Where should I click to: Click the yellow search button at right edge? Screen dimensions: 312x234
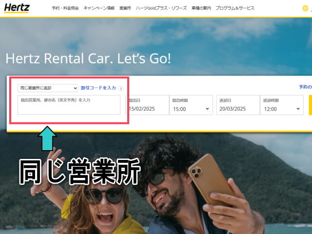[311, 105]
